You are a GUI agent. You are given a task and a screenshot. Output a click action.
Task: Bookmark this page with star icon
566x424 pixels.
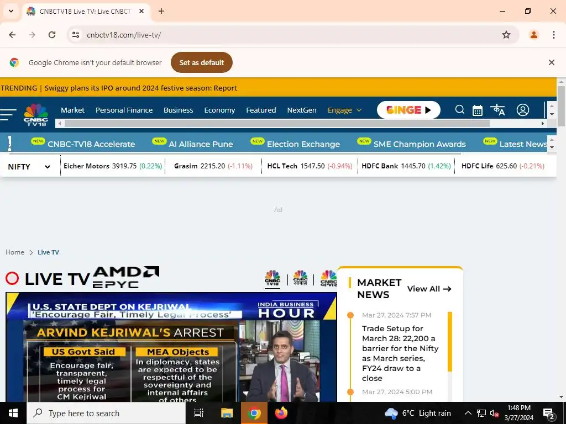pos(506,35)
